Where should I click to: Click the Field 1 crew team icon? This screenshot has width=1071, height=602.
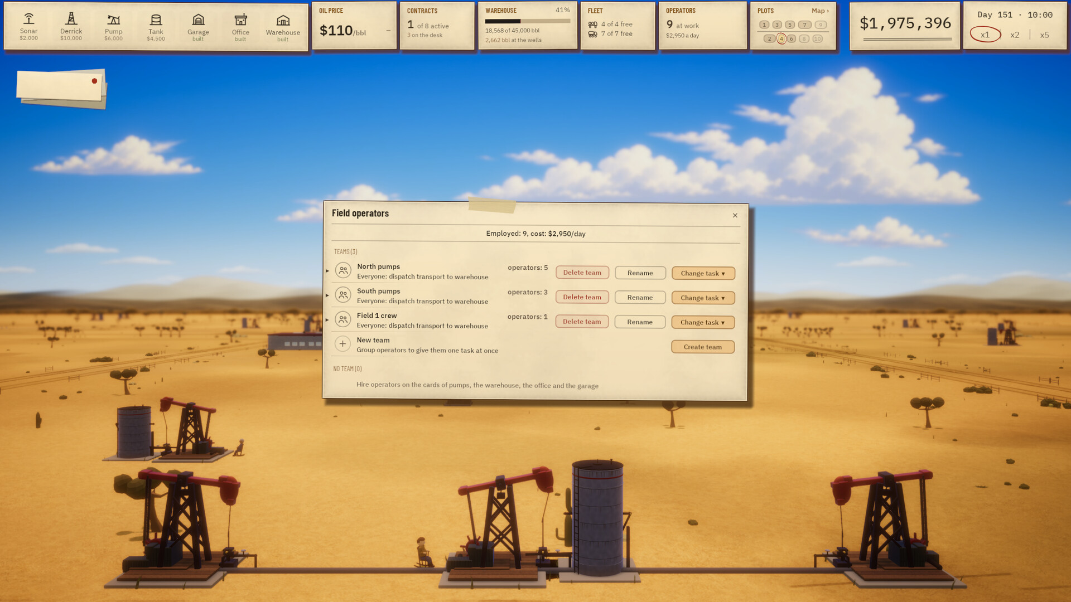point(343,320)
